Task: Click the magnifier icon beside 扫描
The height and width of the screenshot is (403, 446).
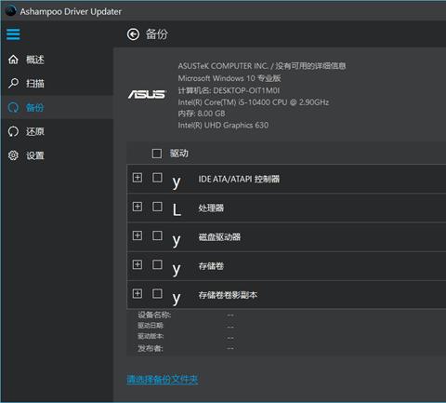Action: (13, 83)
